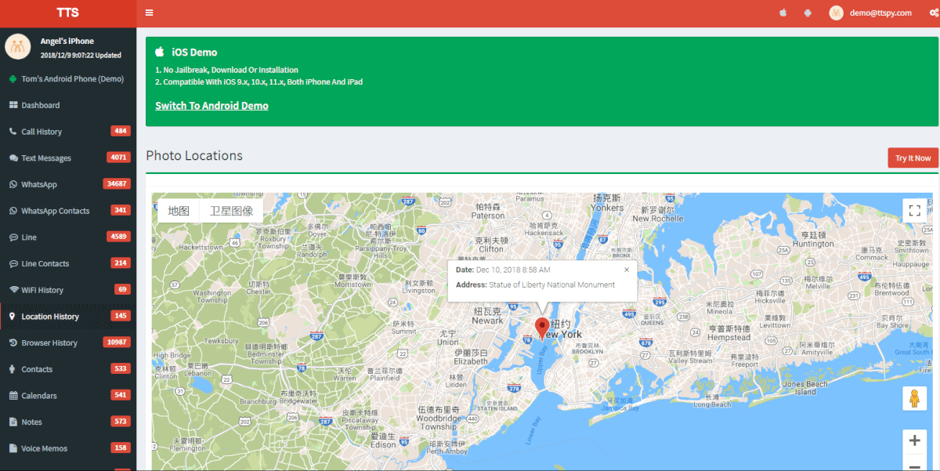Open the Contacts section
This screenshot has width=940, height=471.
[68, 369]
